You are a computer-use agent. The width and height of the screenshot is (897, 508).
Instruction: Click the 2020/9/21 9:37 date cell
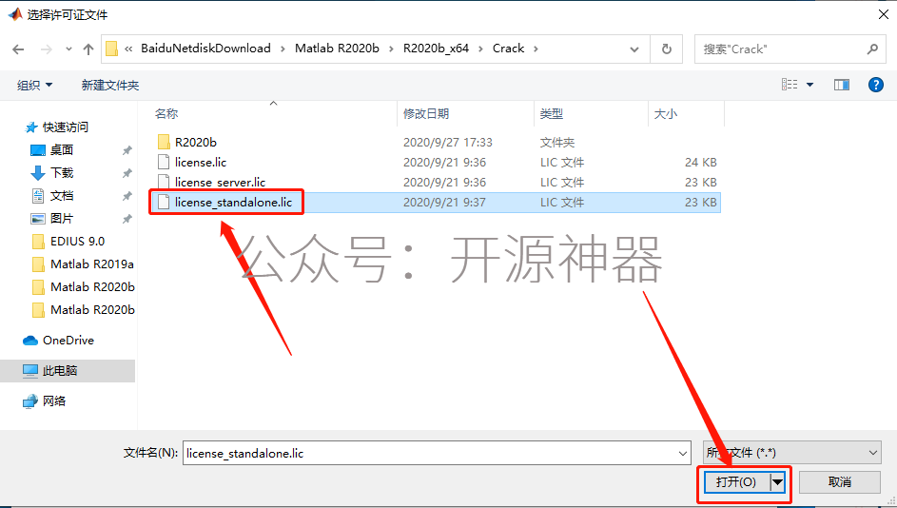pos(444,202)
